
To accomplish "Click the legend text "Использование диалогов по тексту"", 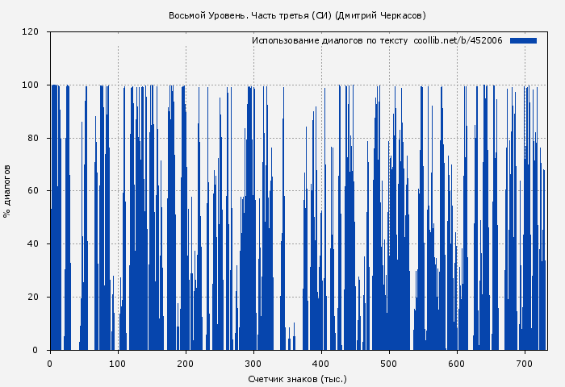I will tap(329, 40).
